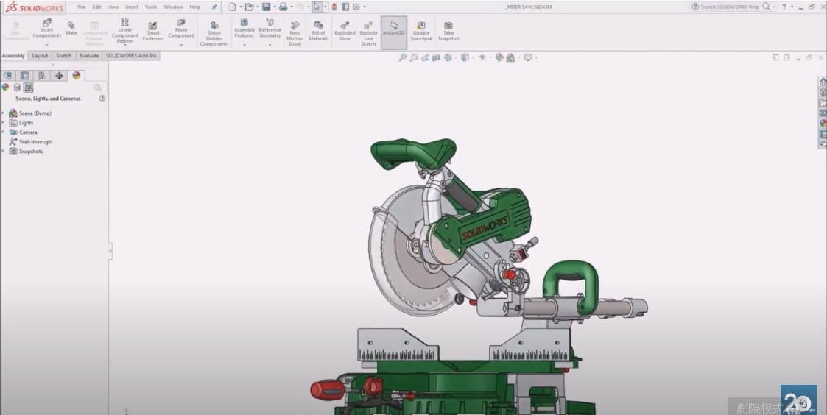The height and width of the screenshot is (415, 827).
Task: Open Assembly Features dropdown arrow
Action: click(244, 45)
